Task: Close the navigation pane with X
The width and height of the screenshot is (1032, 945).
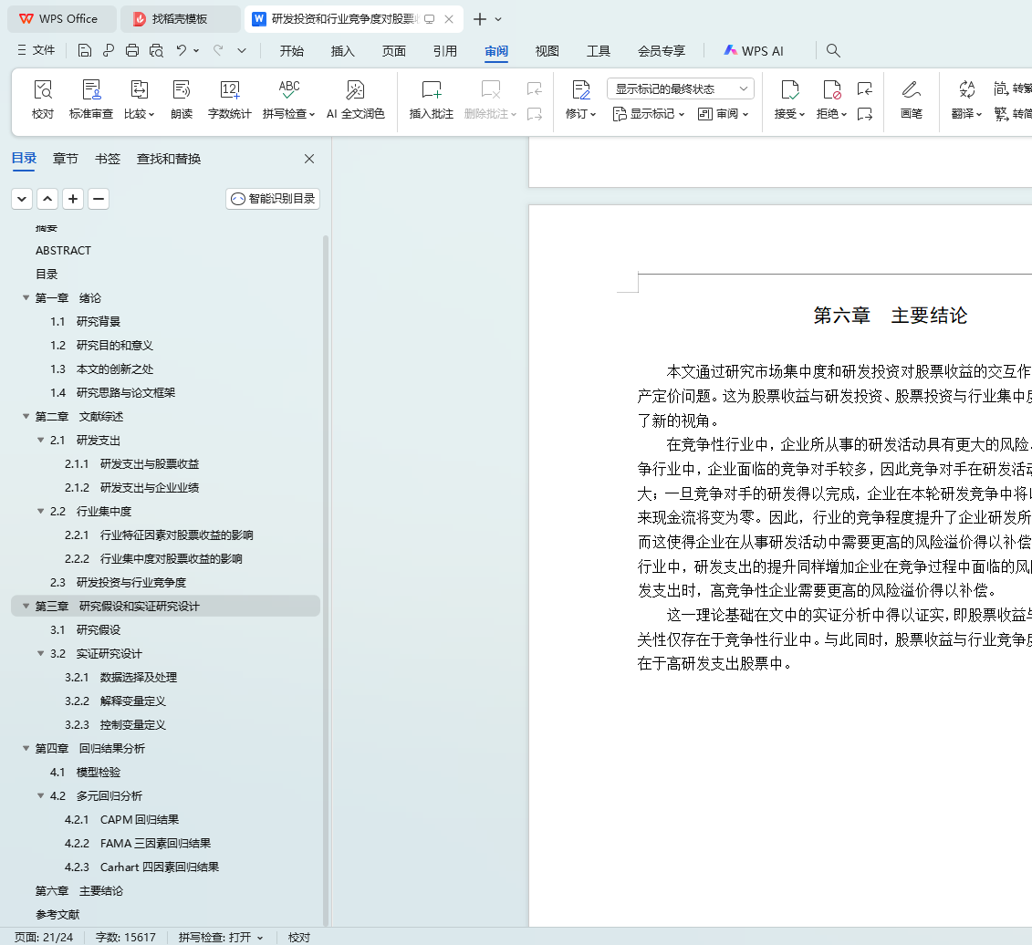Action: 309,159
